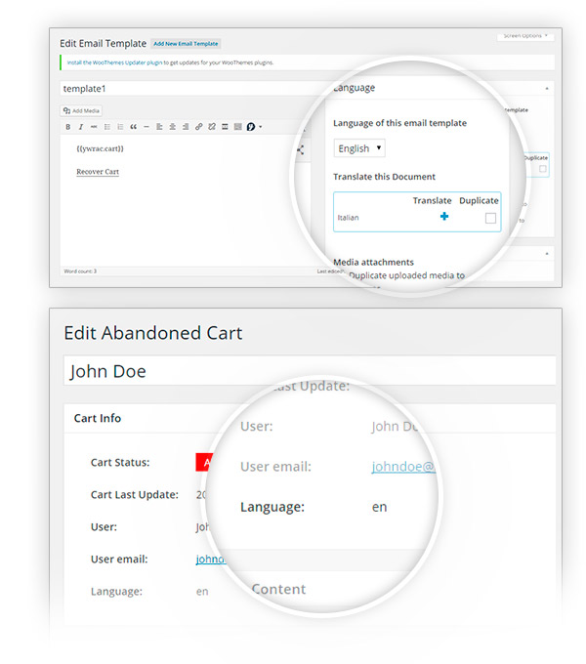Click the Add Media button
Viewport: 586px width, 664px height.
tap(81, 111)
